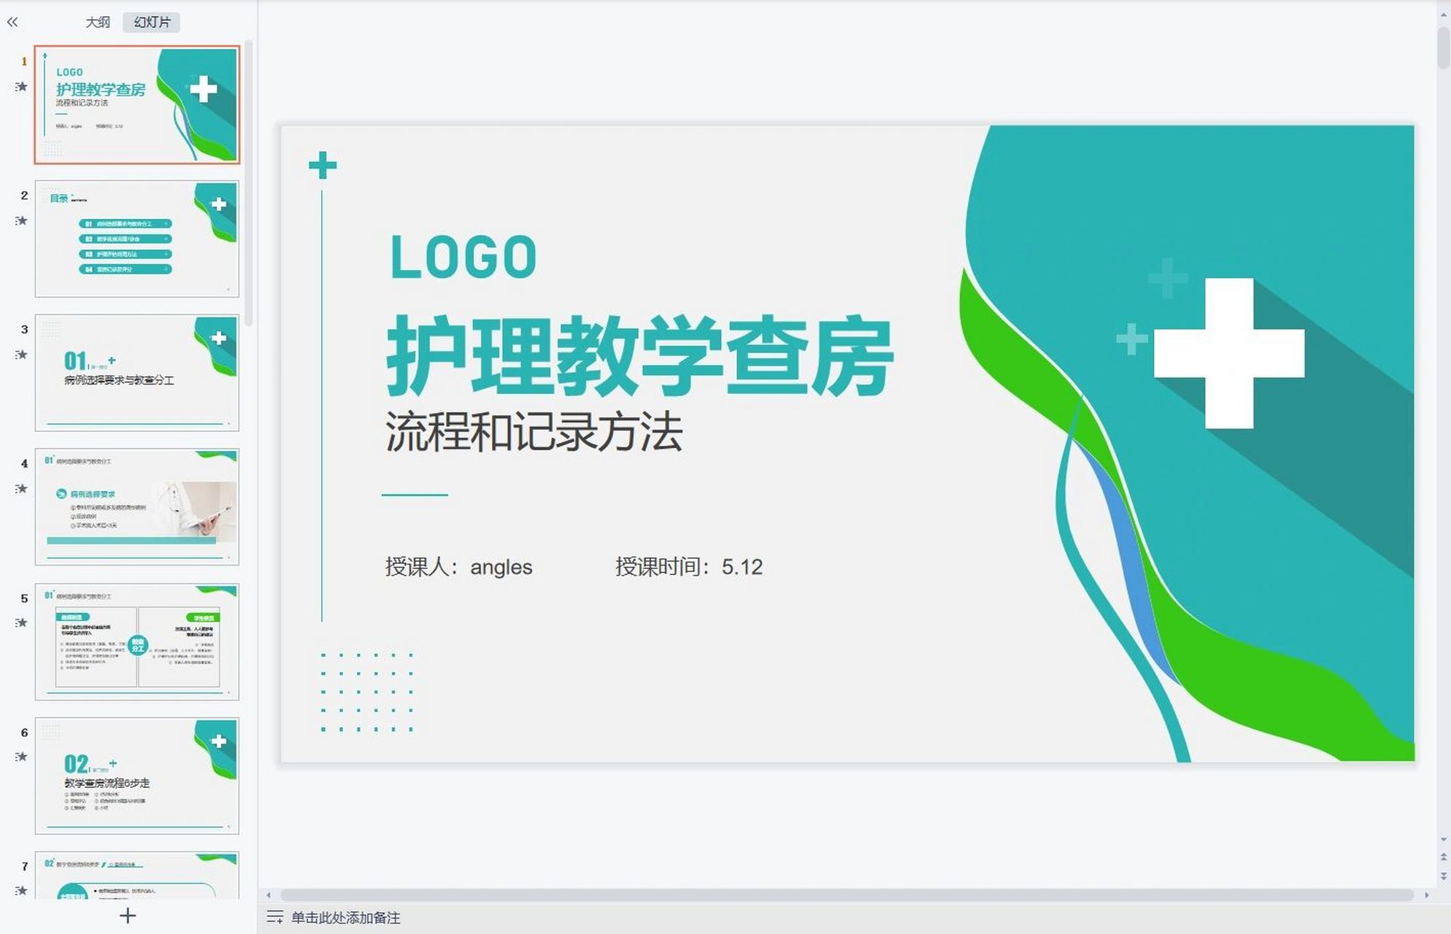The height and width of the screenshot is (934, 1451).
Task: Switch to the 幻灯片 slides tab
Action: coord(151,23)
